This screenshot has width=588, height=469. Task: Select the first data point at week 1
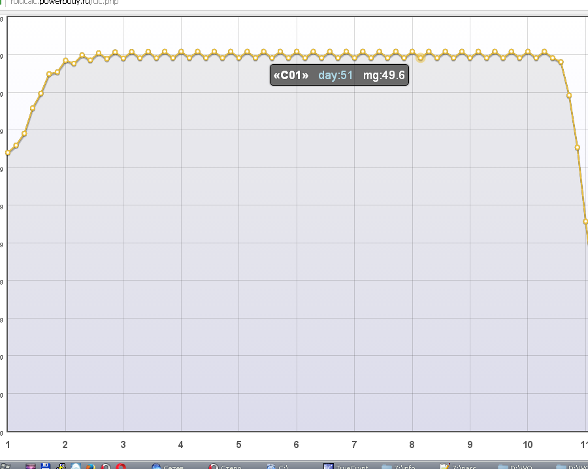8,152
